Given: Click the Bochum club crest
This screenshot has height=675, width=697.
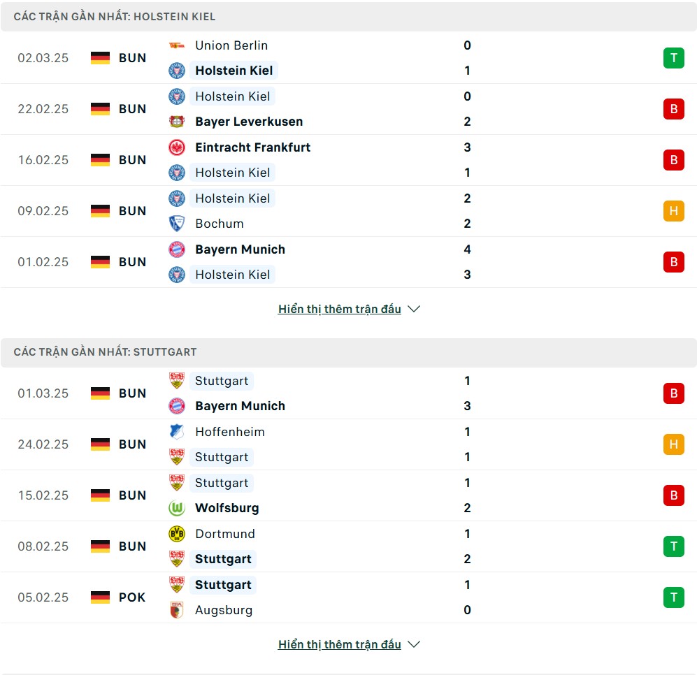Looking at the screenshot, I should pyautogui.click(x=177, y=224).
